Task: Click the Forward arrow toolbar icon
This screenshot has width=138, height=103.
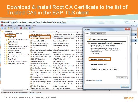Action: 5,28
